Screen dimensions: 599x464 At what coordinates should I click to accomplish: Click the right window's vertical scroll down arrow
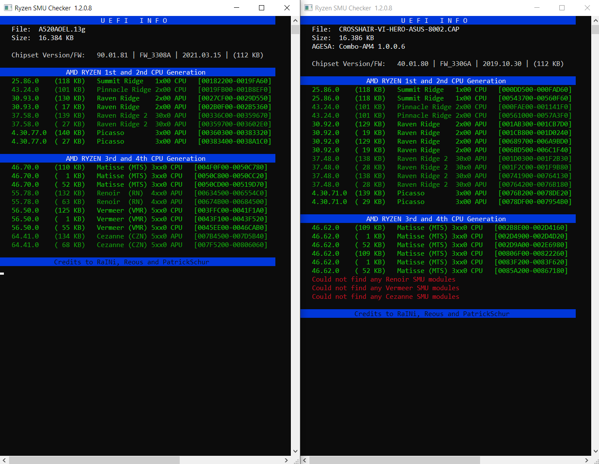[x=596, y=451]
